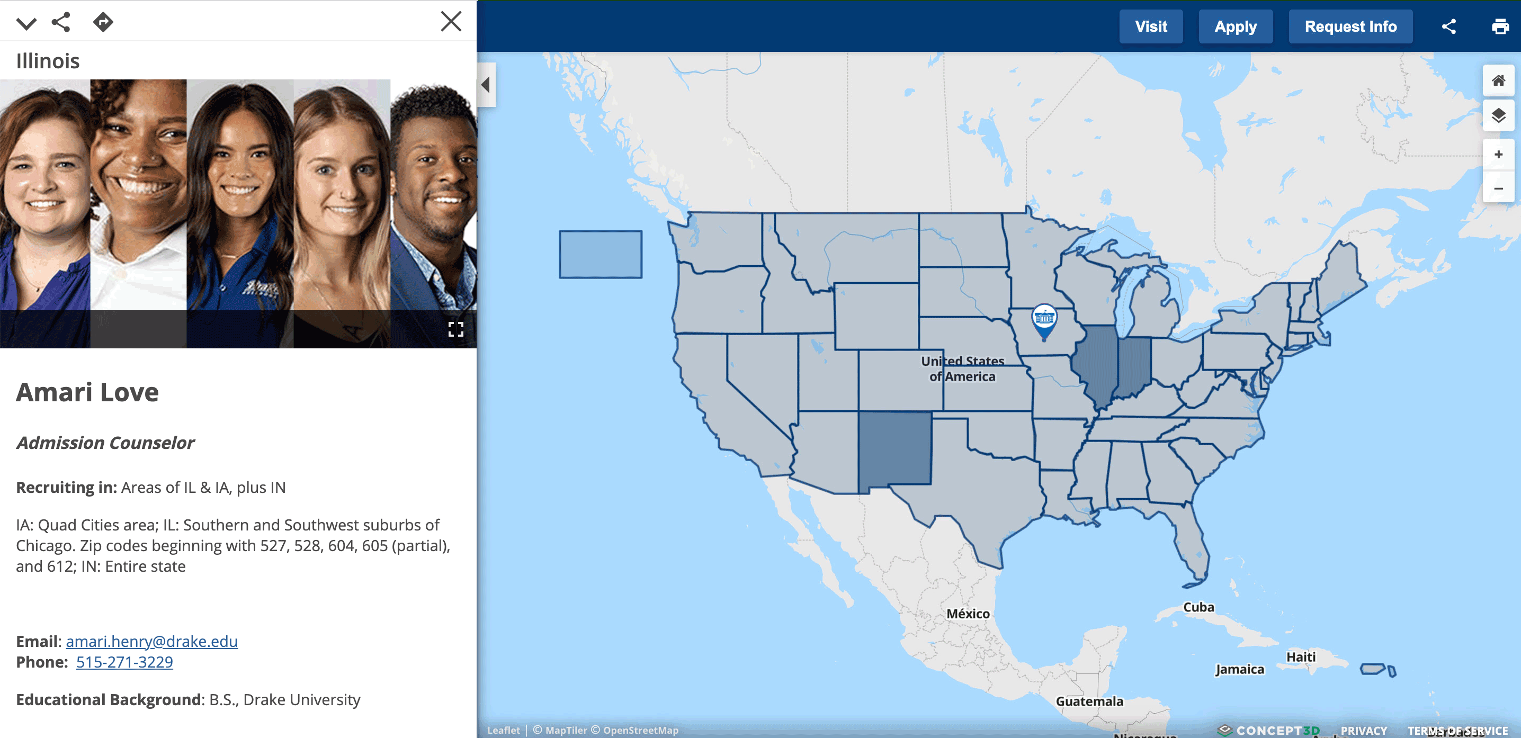The height and width of the screenshot is (738, 1521).
Task: Click the share icon in the info panel
Action: coord(61,22)
